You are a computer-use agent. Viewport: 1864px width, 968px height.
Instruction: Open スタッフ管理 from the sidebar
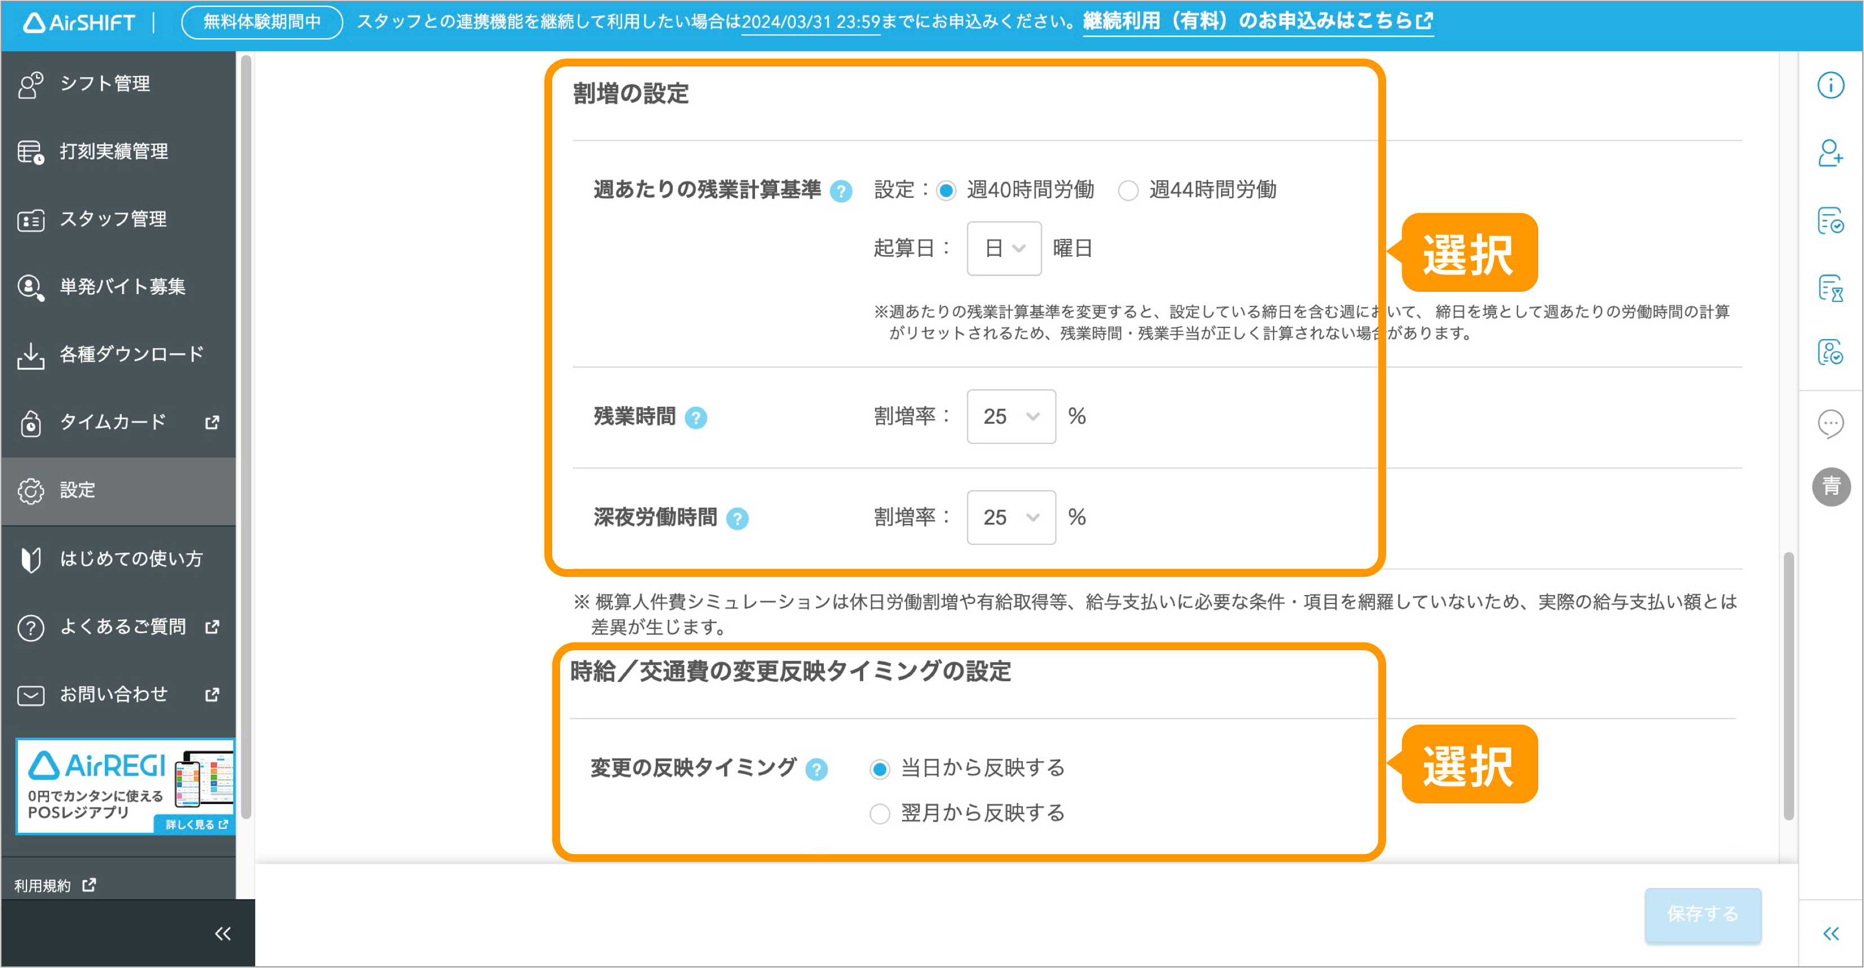point(119,219)
